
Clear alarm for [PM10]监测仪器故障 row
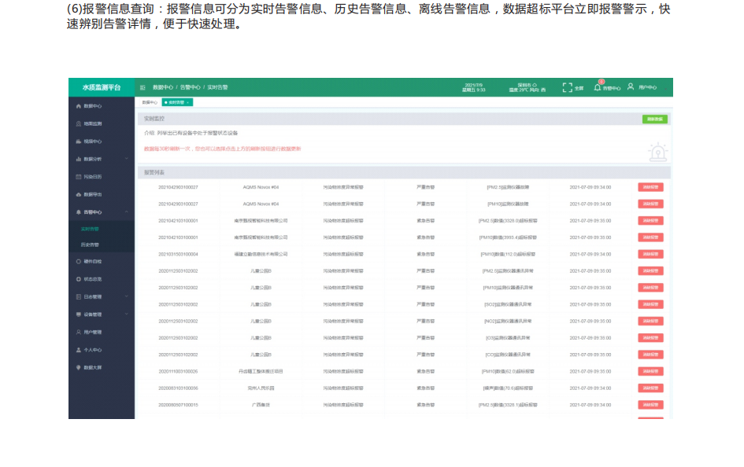coord(650,204)
